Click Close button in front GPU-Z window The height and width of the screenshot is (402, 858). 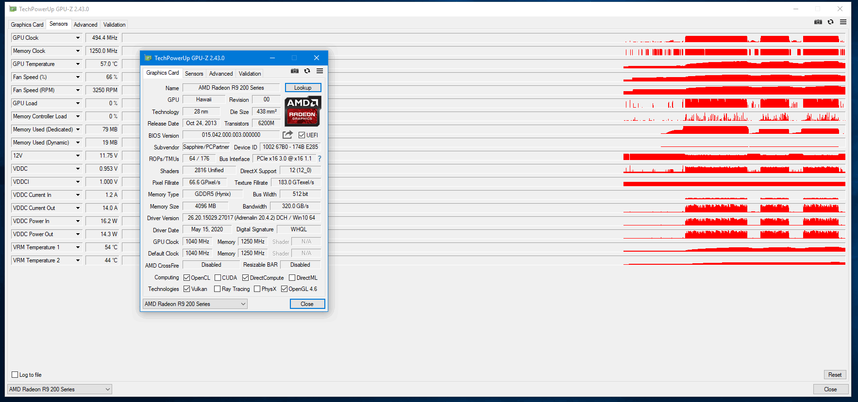[307, 304]
